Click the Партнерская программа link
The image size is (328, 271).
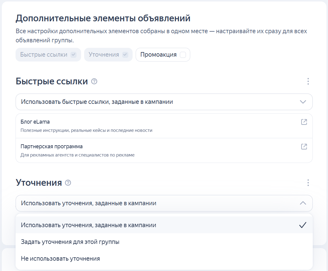pyautogui.click(x=50, y=146)
